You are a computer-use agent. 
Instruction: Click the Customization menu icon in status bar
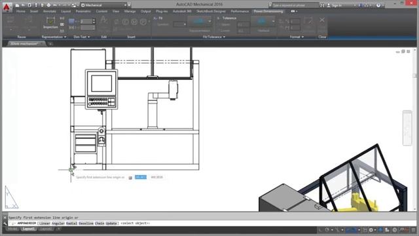click(x=413, y=230)
